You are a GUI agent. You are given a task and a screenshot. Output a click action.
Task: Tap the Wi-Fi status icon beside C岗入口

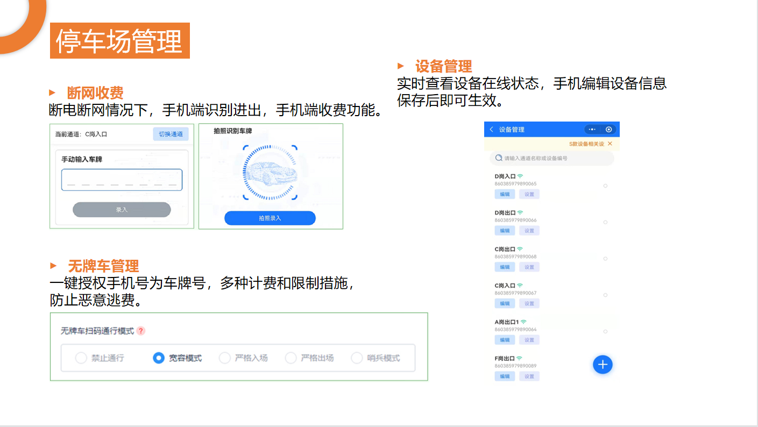coord(520,286)
